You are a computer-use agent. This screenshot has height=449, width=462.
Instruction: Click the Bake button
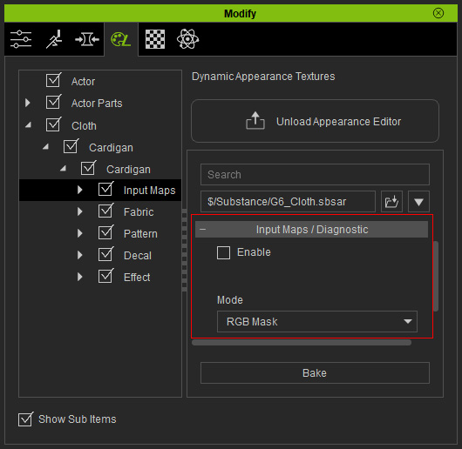[315, 372]
